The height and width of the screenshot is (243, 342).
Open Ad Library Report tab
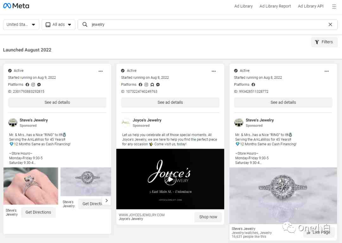click(275, 6)
